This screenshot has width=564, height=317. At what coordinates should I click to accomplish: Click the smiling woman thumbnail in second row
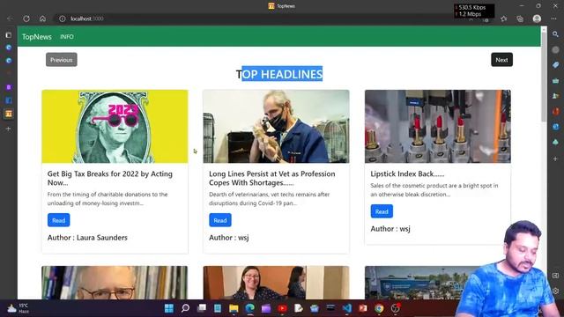[x=276, y=283]
